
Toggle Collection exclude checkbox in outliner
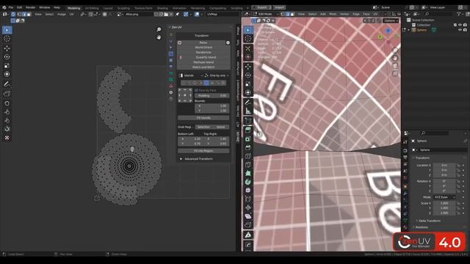pos(455,25)
